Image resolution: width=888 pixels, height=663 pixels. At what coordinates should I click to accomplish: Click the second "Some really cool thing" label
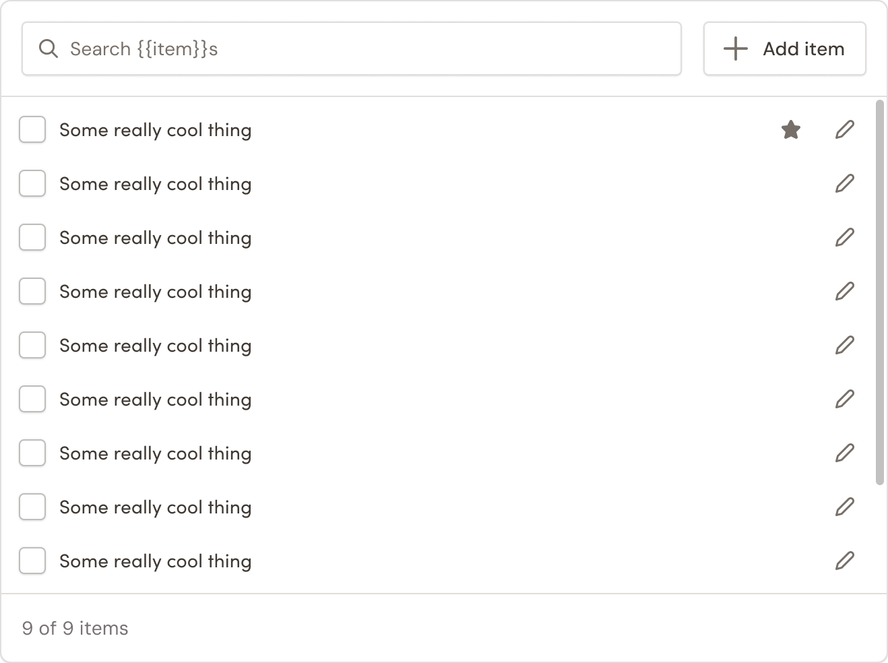point(156,184)
